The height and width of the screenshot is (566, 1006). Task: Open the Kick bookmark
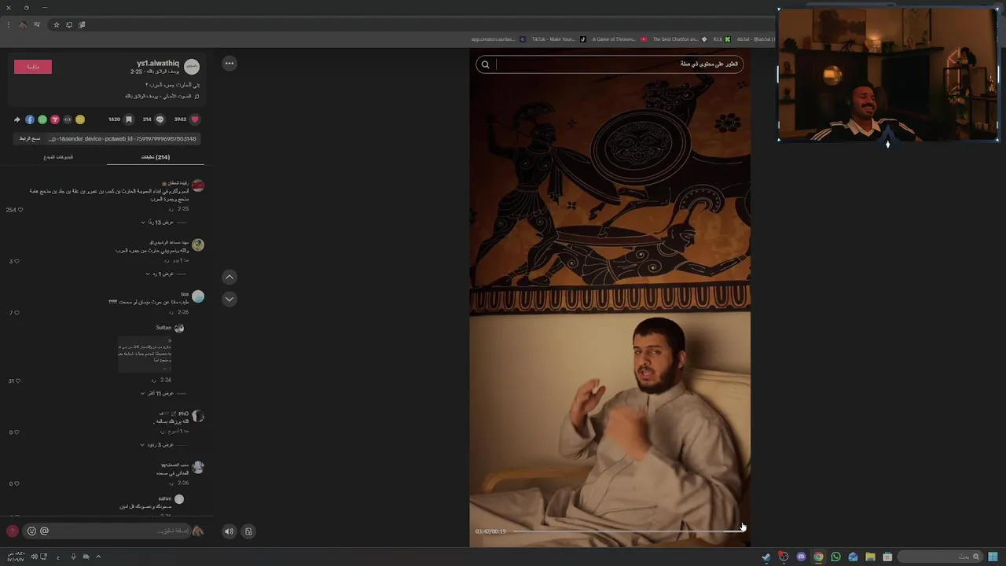coord(722,39)
